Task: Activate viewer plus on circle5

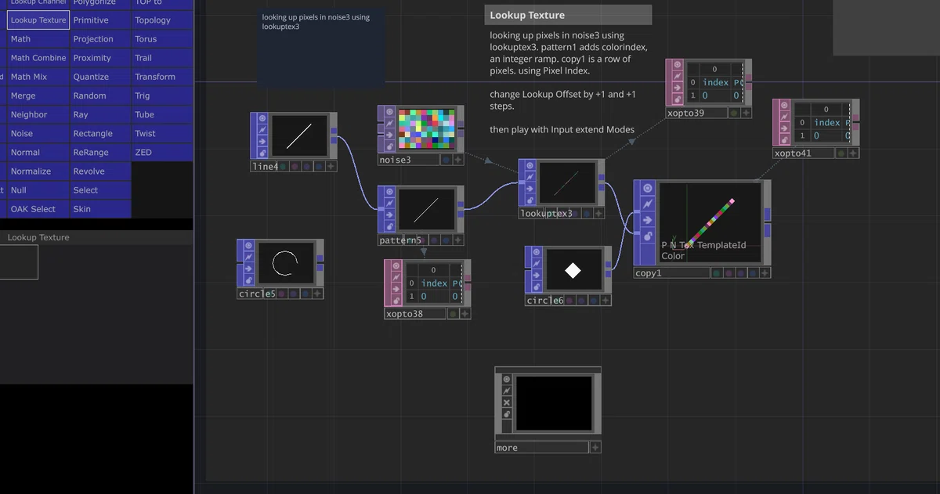Action: 317,294
